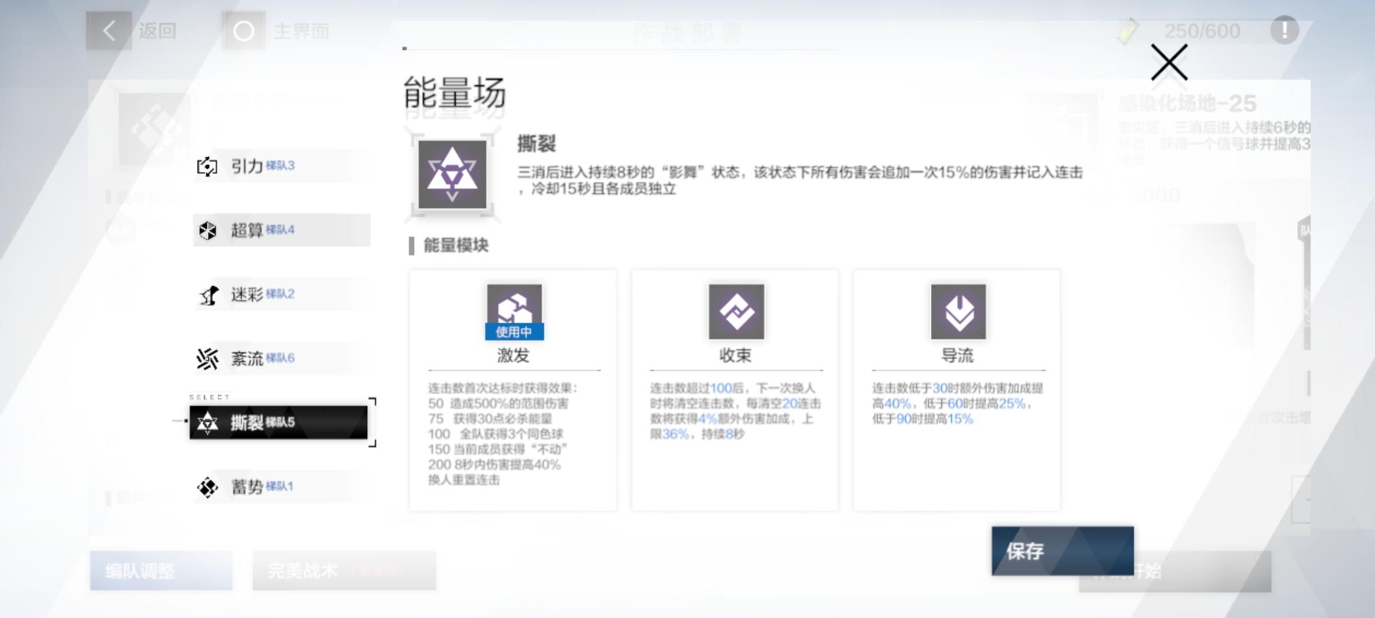Select the 蓄势 energy field entry

point(281,486)
